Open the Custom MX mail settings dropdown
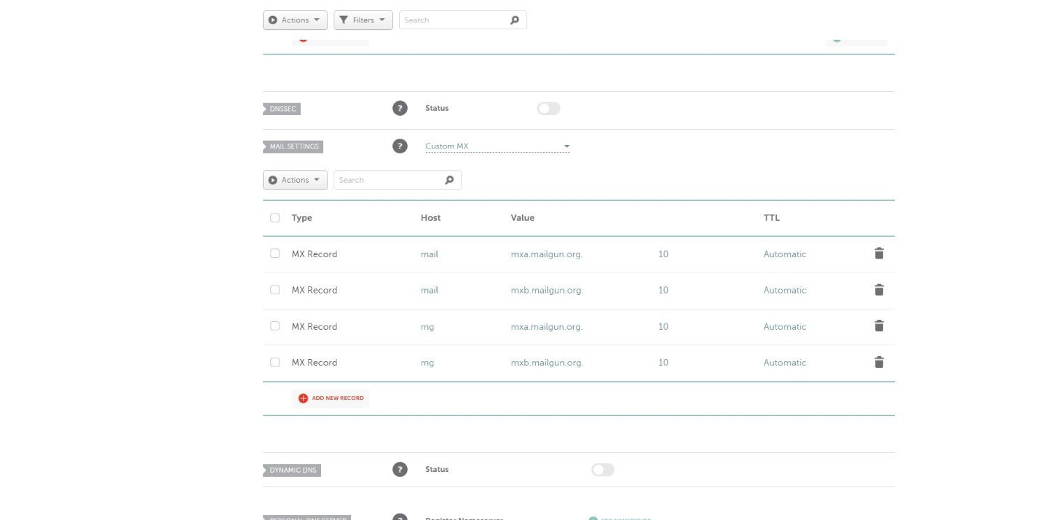Screen dimensions: 1047x520 tap(497, 146)
